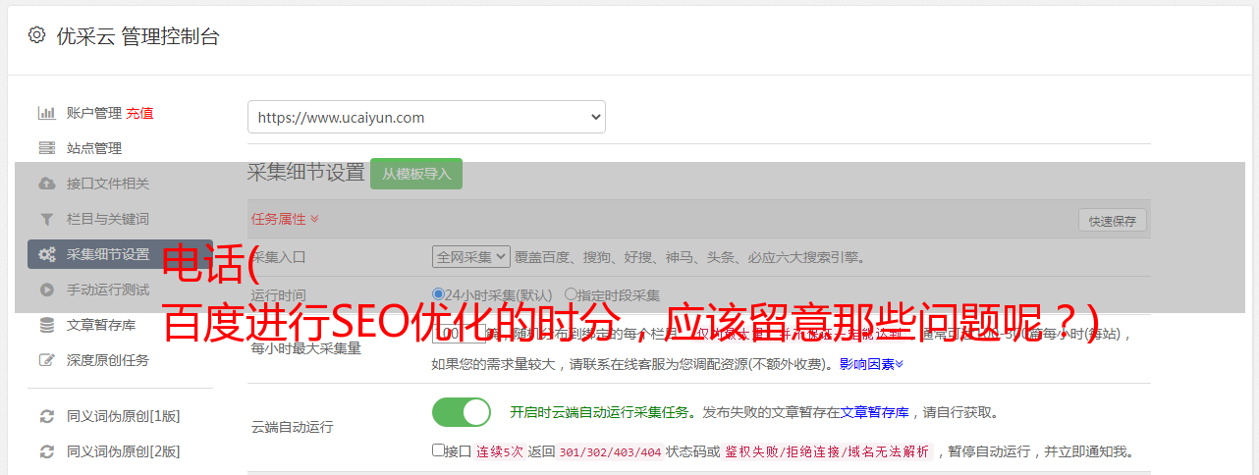Select 24小时采集(默认) radio option
The height and width of the screenshot is (475, 1259).
pyautogui.click(x=439, y=293)
